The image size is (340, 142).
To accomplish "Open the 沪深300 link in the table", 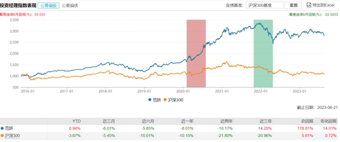I will pyautogui.click(x=12, y=135).
